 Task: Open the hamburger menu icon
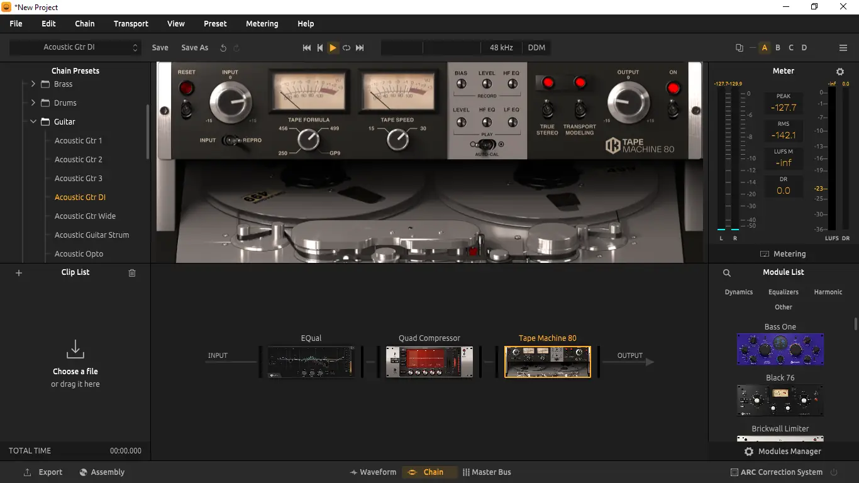(843, 48)
